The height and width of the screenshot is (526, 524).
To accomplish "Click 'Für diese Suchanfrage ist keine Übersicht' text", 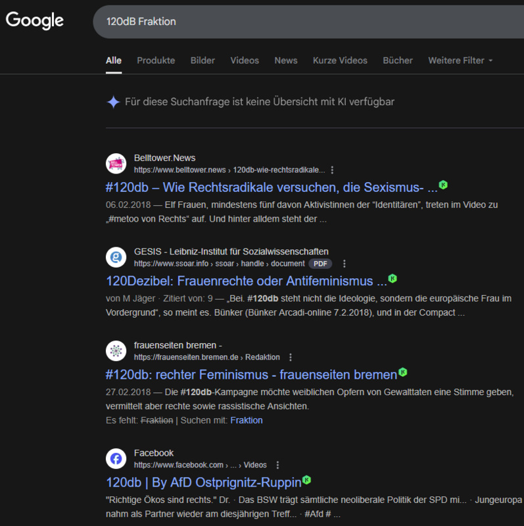I will point(260,102).
